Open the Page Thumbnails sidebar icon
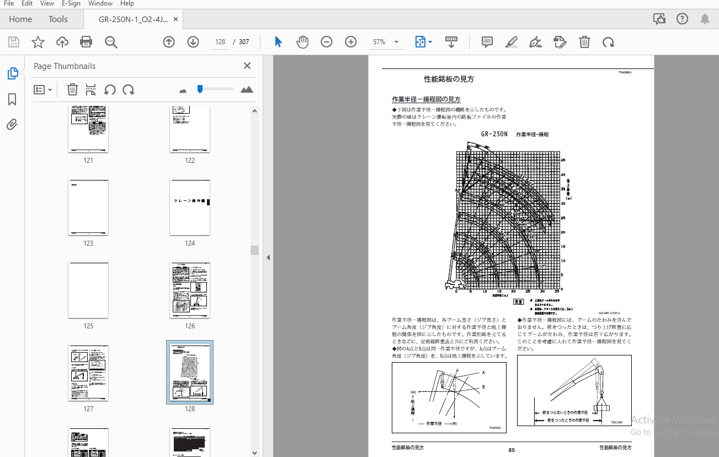719x457 pixels. pyautogui.click(x=12, y=73)
